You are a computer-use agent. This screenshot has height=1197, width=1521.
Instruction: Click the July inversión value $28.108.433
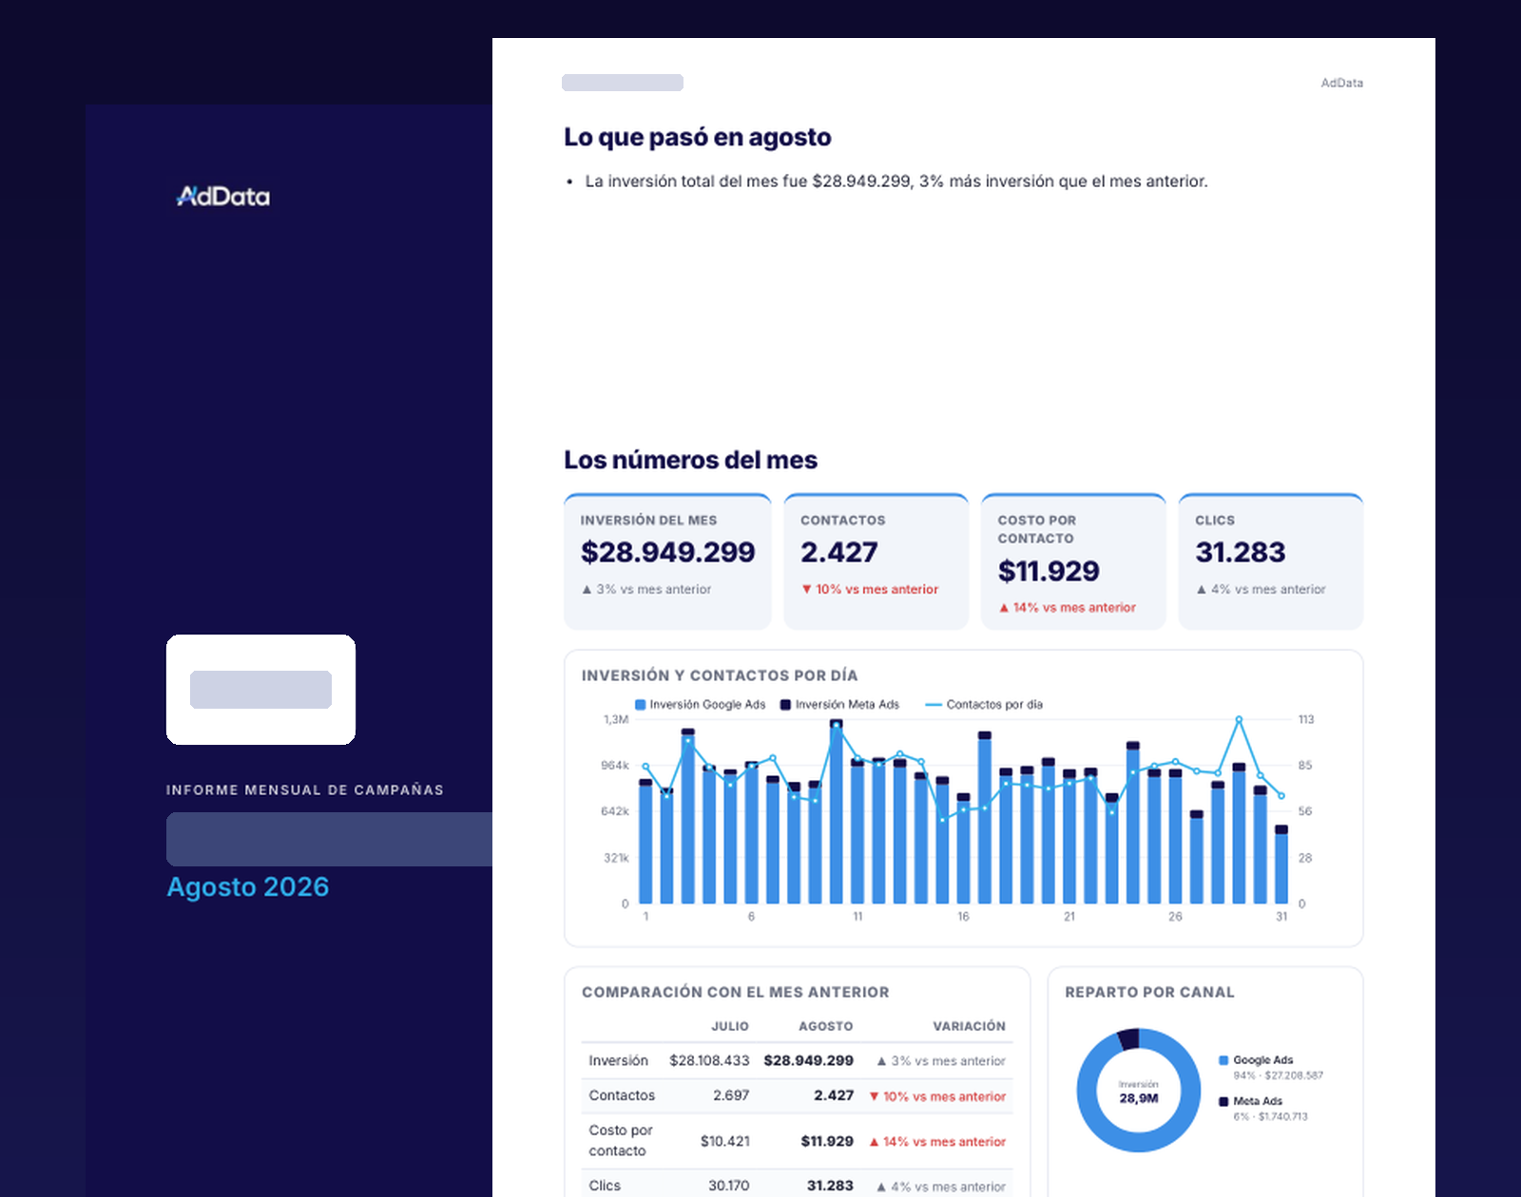pyautogui.click(x=709, y=1060)
